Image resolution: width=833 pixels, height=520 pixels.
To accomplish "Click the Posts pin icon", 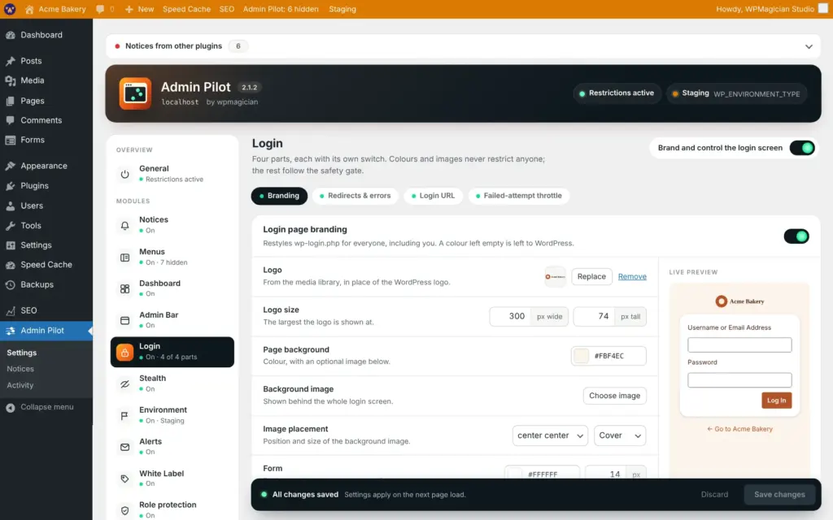I will 11,61.
